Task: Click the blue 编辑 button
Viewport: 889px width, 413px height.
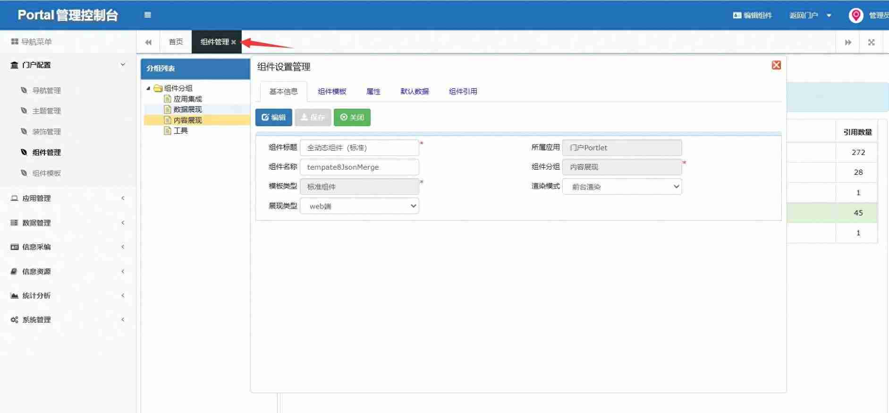Action: pos(274,117)
